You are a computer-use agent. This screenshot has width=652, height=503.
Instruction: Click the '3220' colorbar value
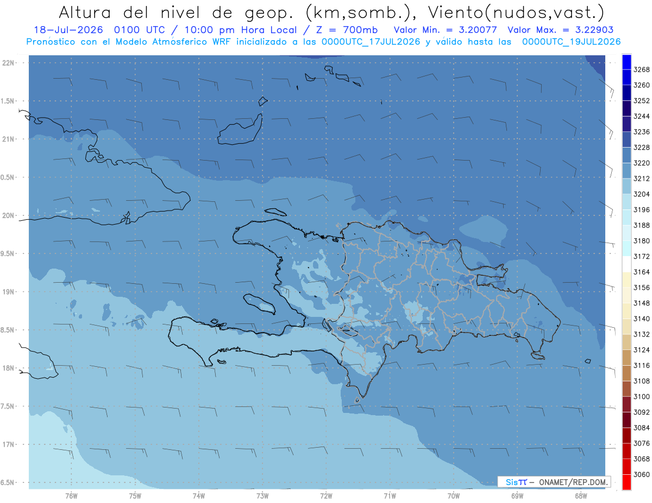pyautogui.click(x=642, y=163)
